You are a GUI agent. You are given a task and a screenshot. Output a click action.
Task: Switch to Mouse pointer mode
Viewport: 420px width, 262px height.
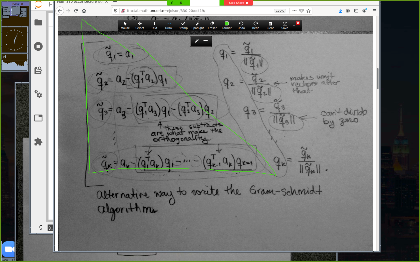[x=125, y=25]
